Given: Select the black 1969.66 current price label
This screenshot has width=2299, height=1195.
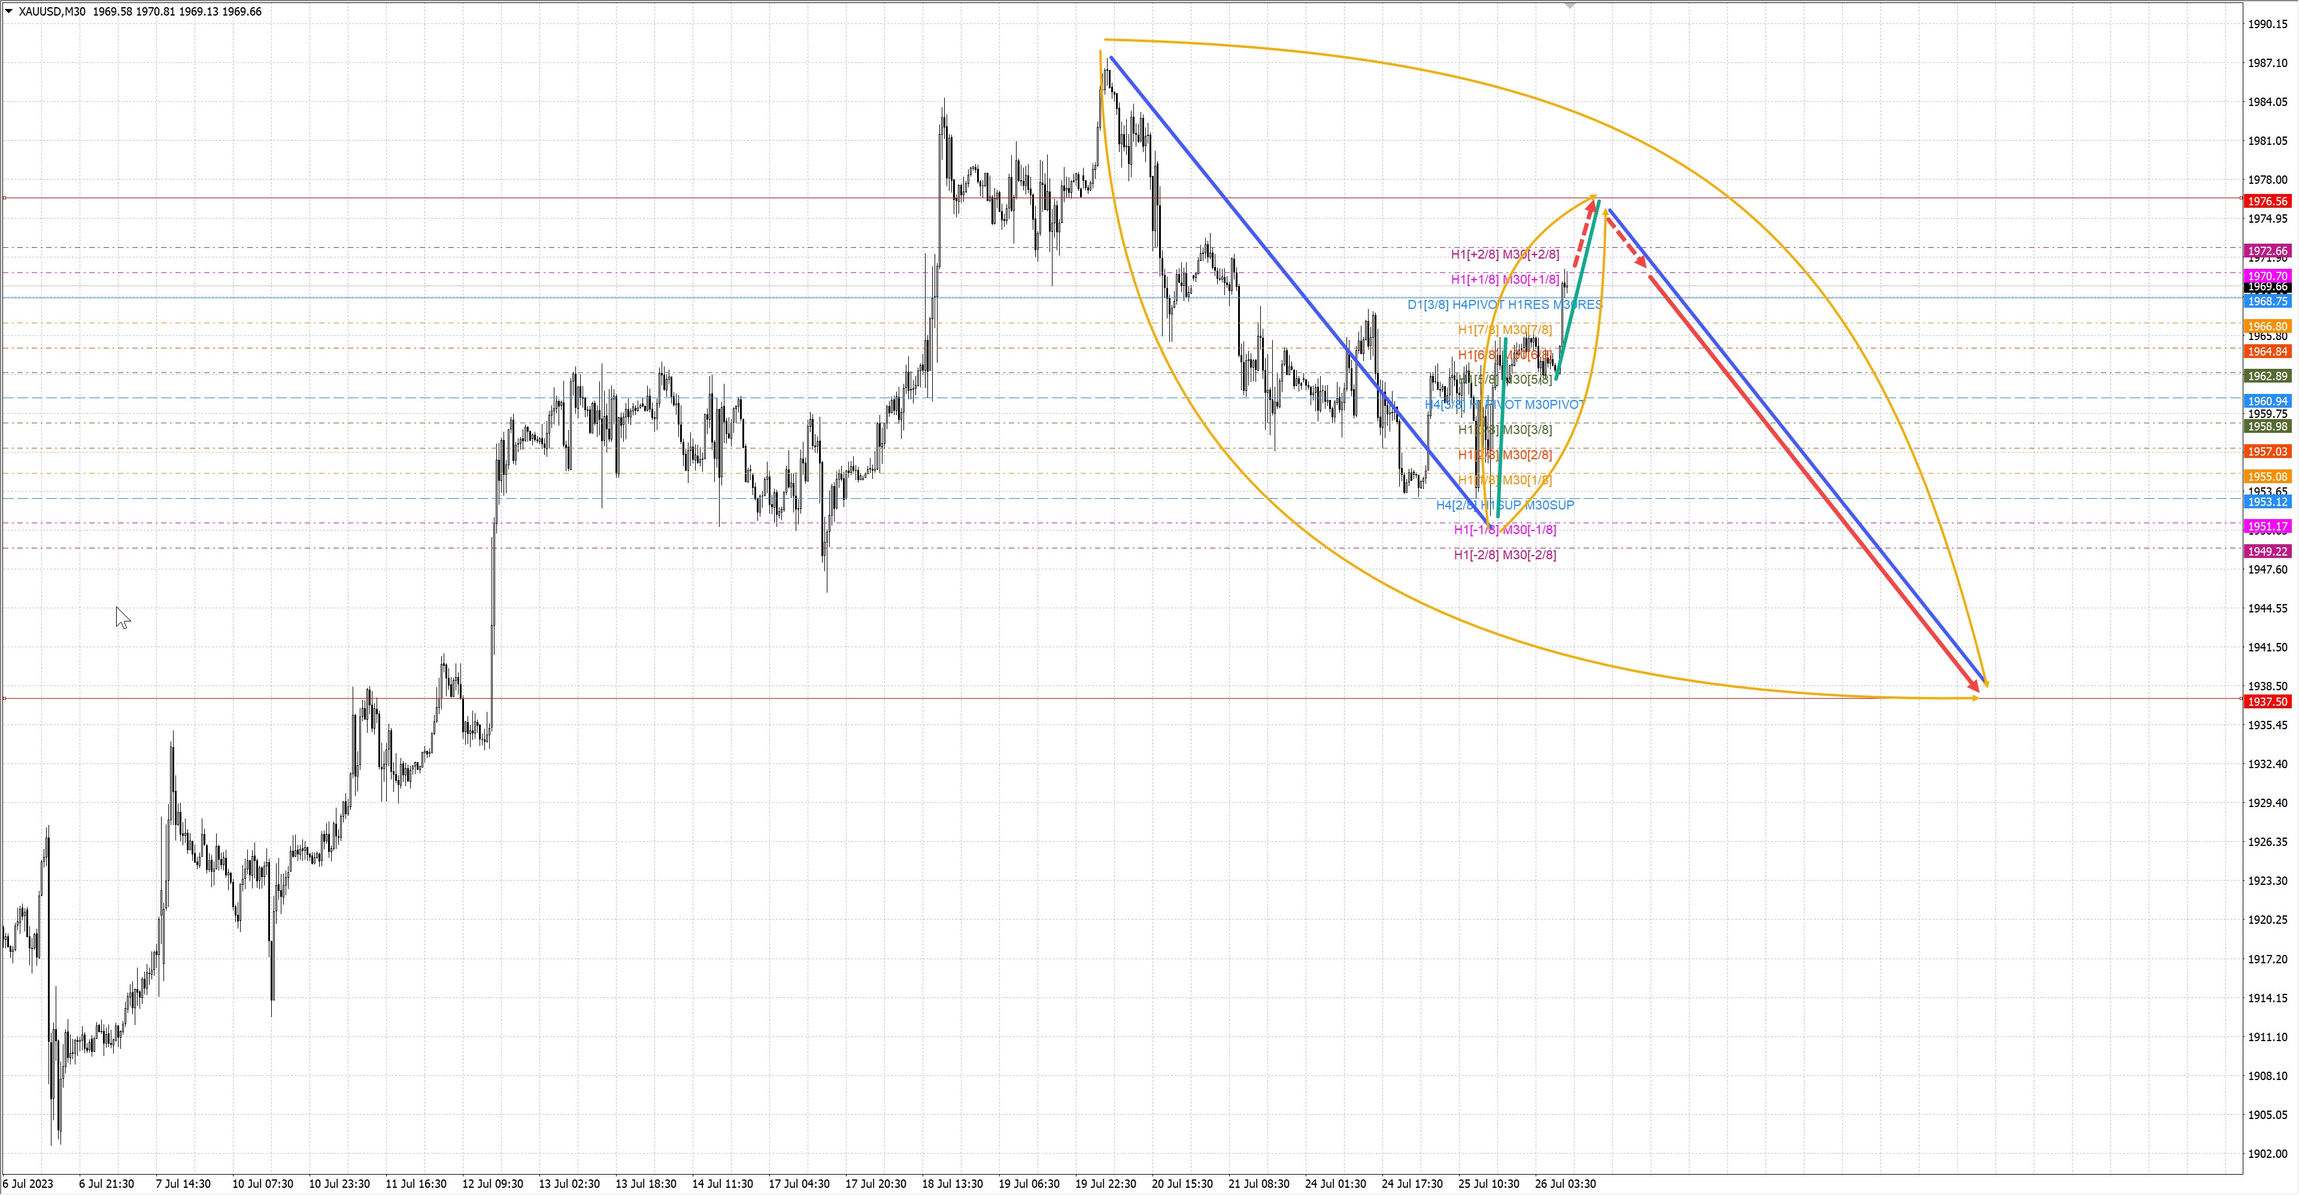Looking at the screenshot, I should click(x=2267, y=287).
